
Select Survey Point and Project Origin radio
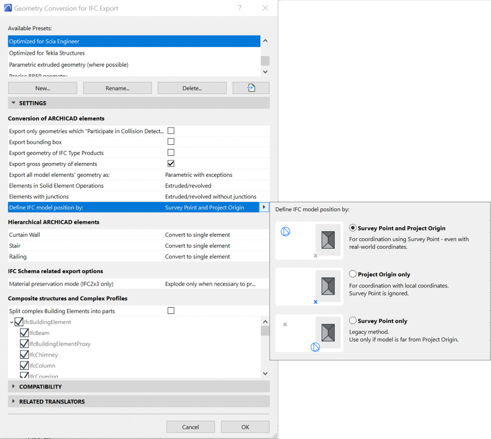352,228
